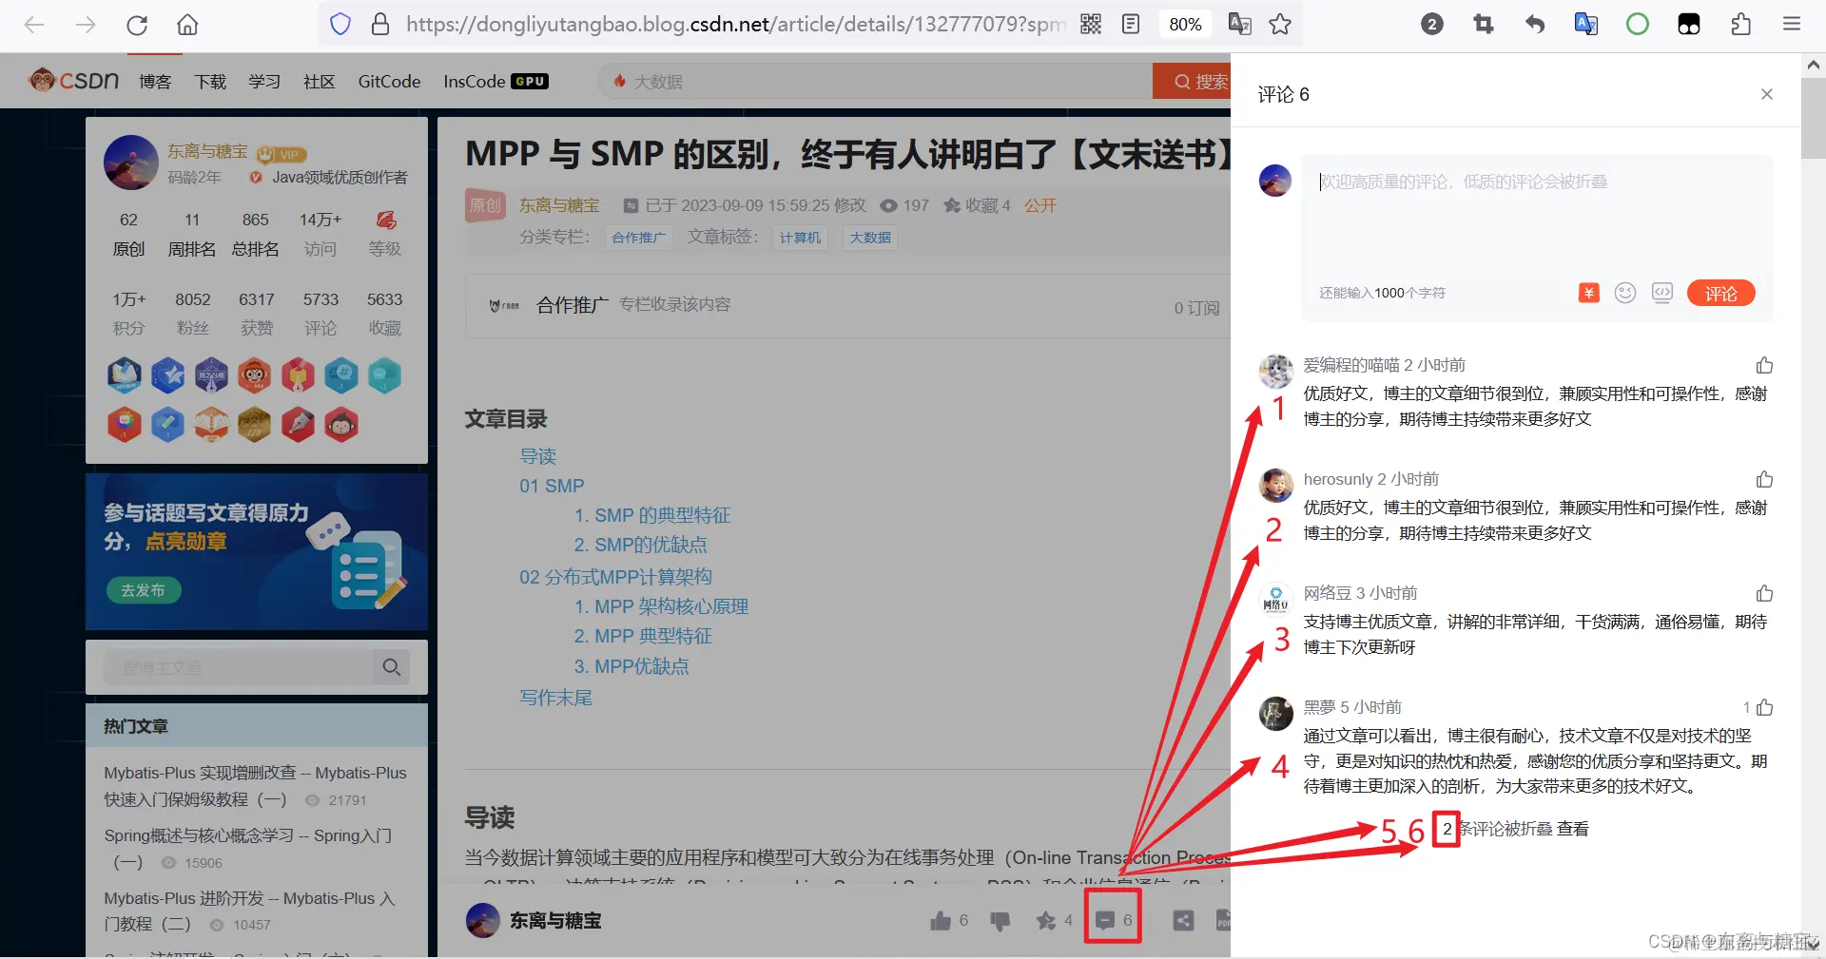Insert a code snippet using the code icon
The image size is (1826, 959).
[x=1661, y=293]
